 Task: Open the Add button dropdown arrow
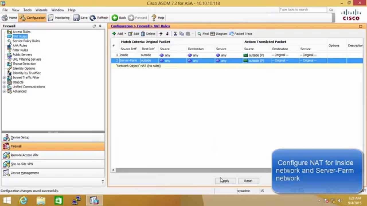(x=125, y=34)
